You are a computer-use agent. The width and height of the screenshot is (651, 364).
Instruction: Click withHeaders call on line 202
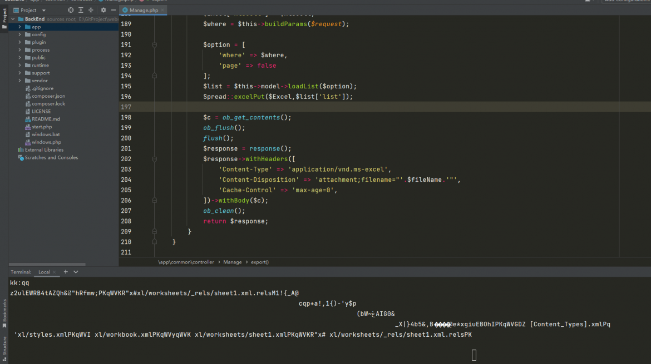267,159
